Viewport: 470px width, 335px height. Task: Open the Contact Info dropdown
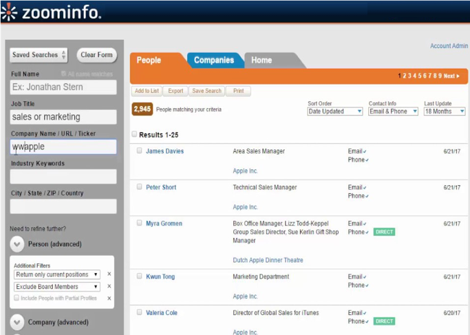[393, 111]
